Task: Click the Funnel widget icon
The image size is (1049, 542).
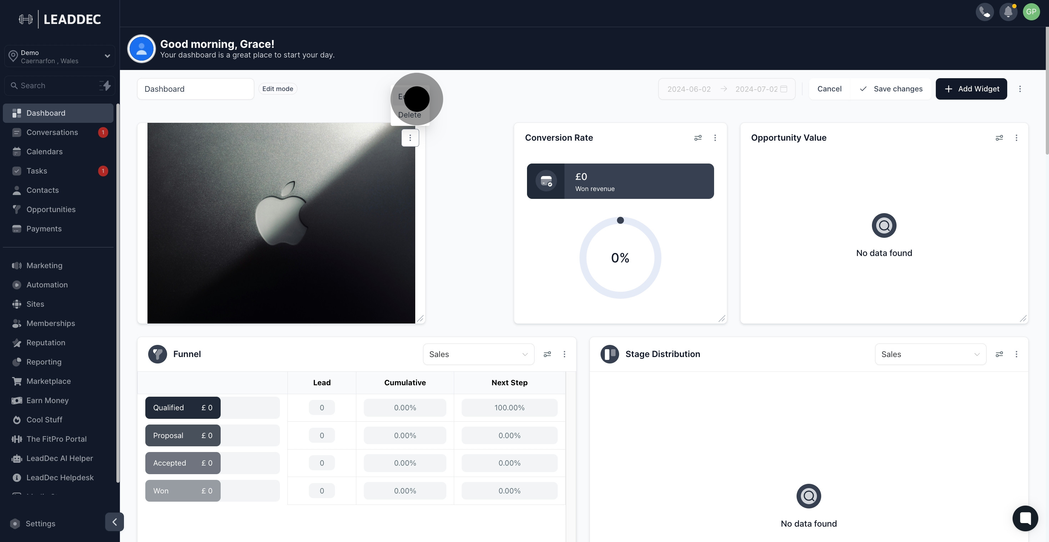Action: click(157, 354)
